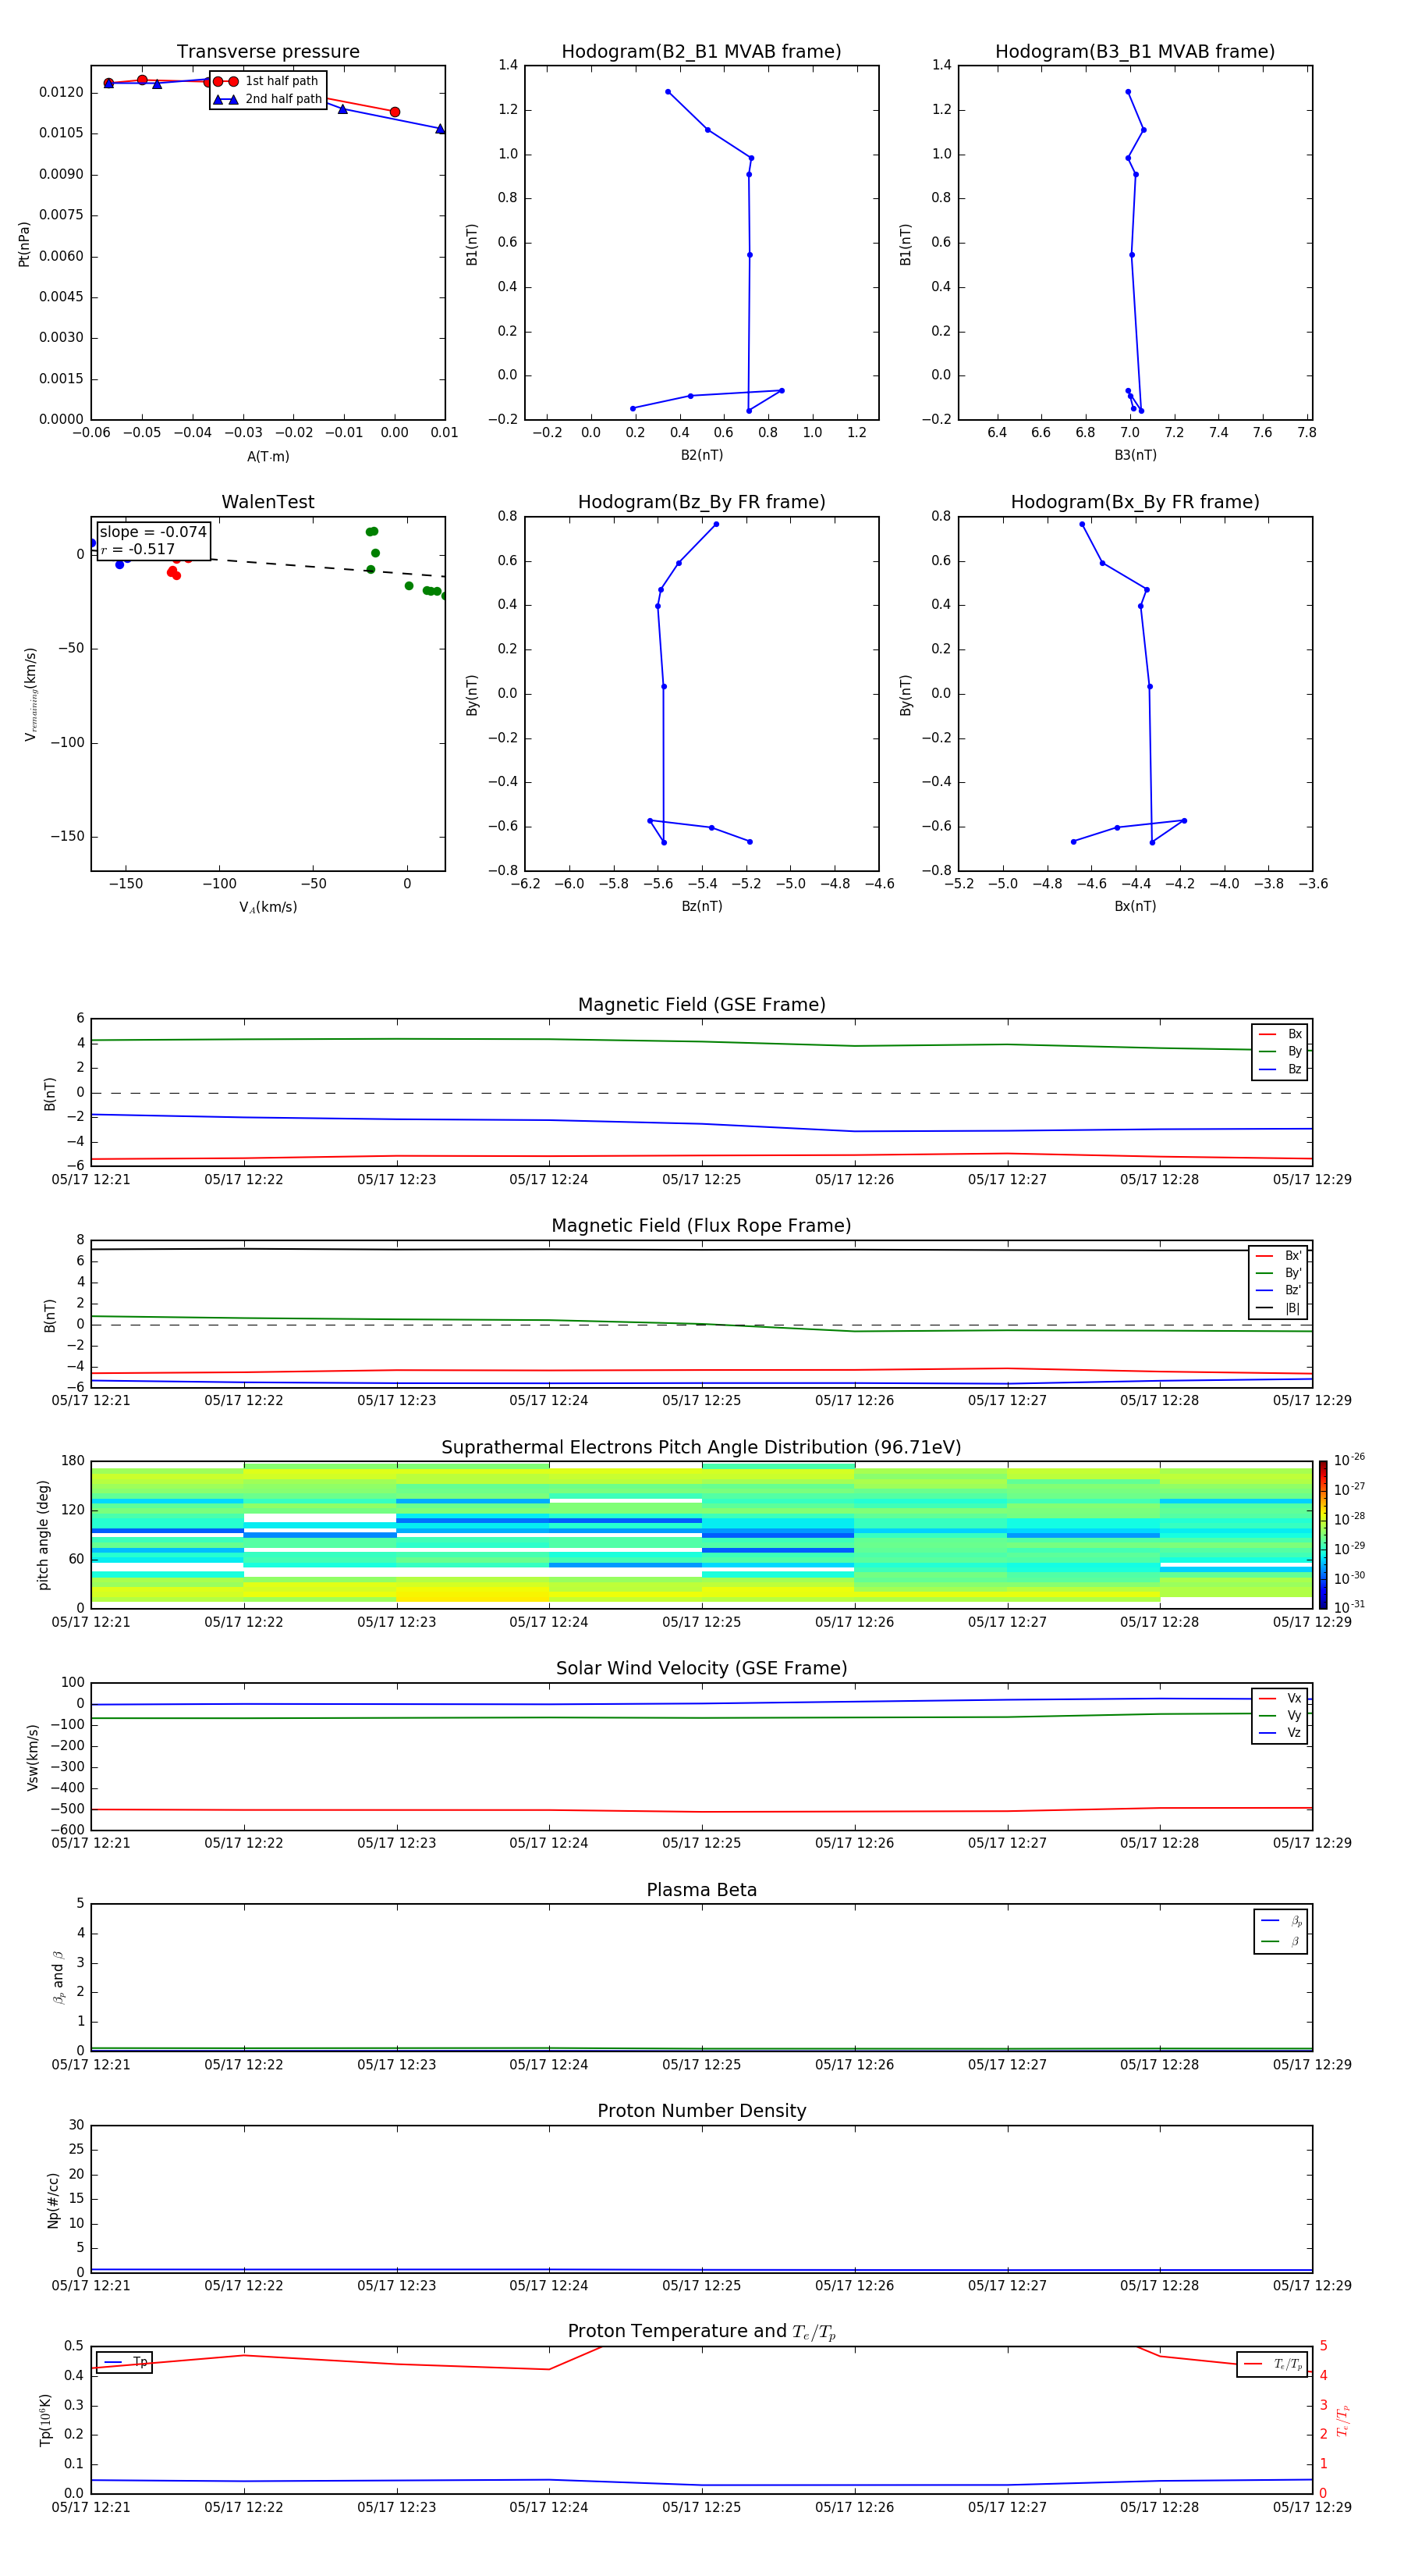Click the 'Bx(nT)' x-axis label

(1135, 906)
